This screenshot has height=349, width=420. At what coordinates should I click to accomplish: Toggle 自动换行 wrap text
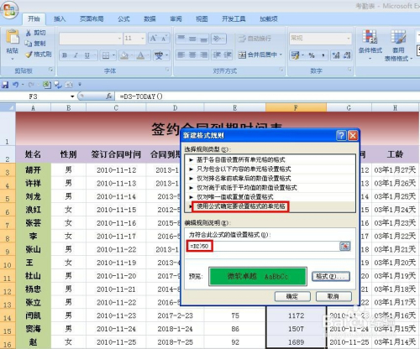(255, 39)
